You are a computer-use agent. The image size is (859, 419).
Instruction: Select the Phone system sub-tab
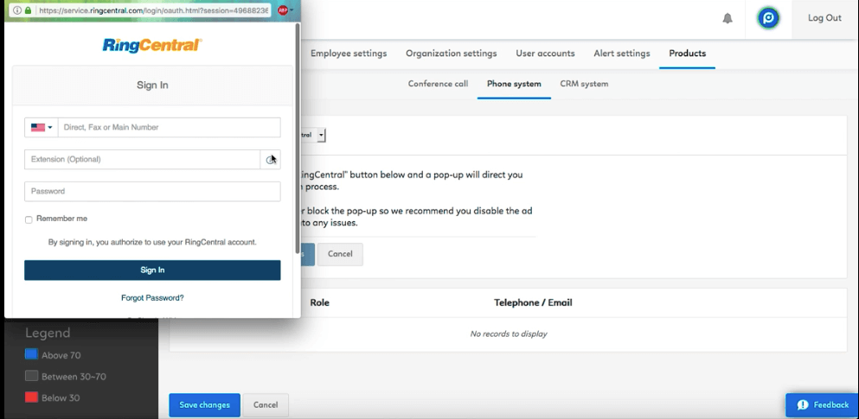[514, 84]
